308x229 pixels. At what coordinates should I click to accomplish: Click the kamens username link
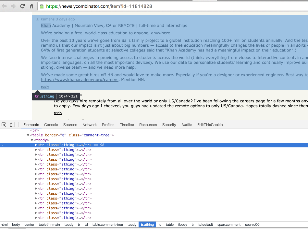point(48,19)
